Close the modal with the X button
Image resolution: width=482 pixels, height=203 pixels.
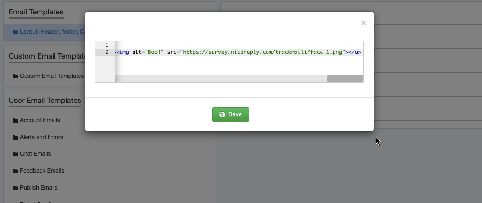click(x=363, y=23)
